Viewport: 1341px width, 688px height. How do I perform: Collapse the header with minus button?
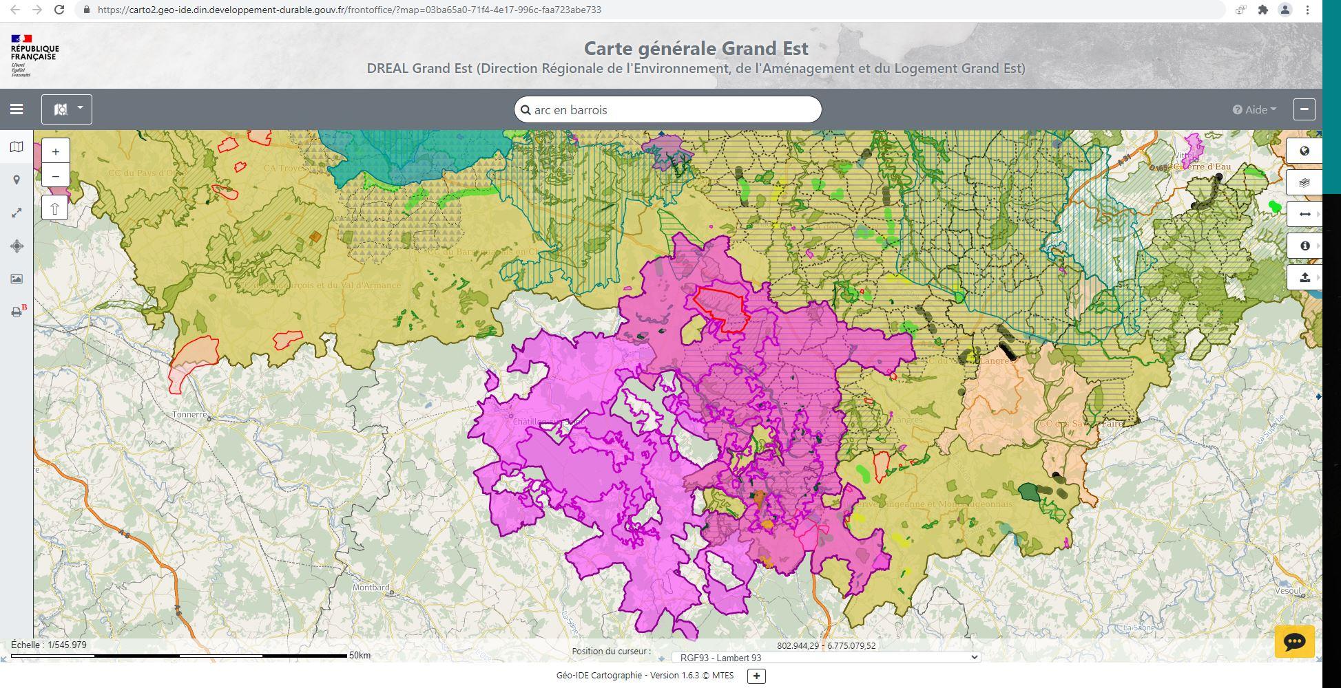(x=1304, y=109)
